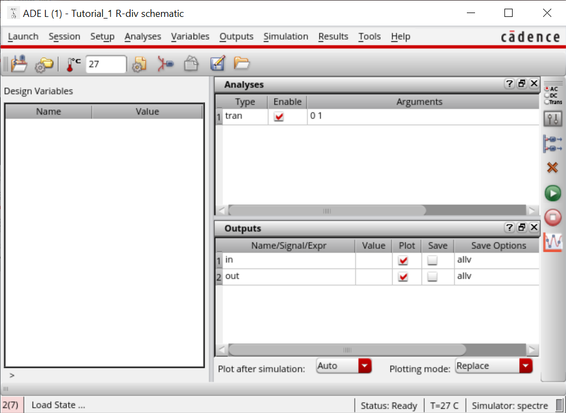
Task: Click the Design Variables Value column header
Action: click(x=147, y=112)
